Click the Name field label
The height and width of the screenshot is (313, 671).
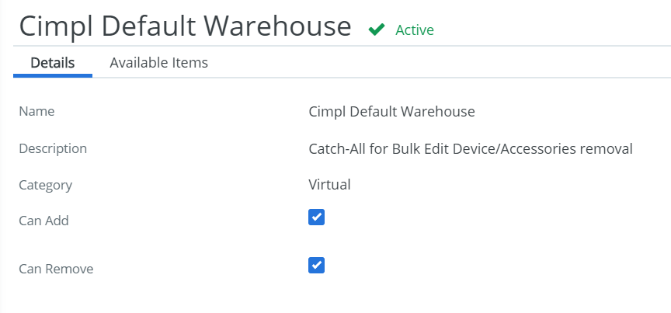(x=37, y=111)
